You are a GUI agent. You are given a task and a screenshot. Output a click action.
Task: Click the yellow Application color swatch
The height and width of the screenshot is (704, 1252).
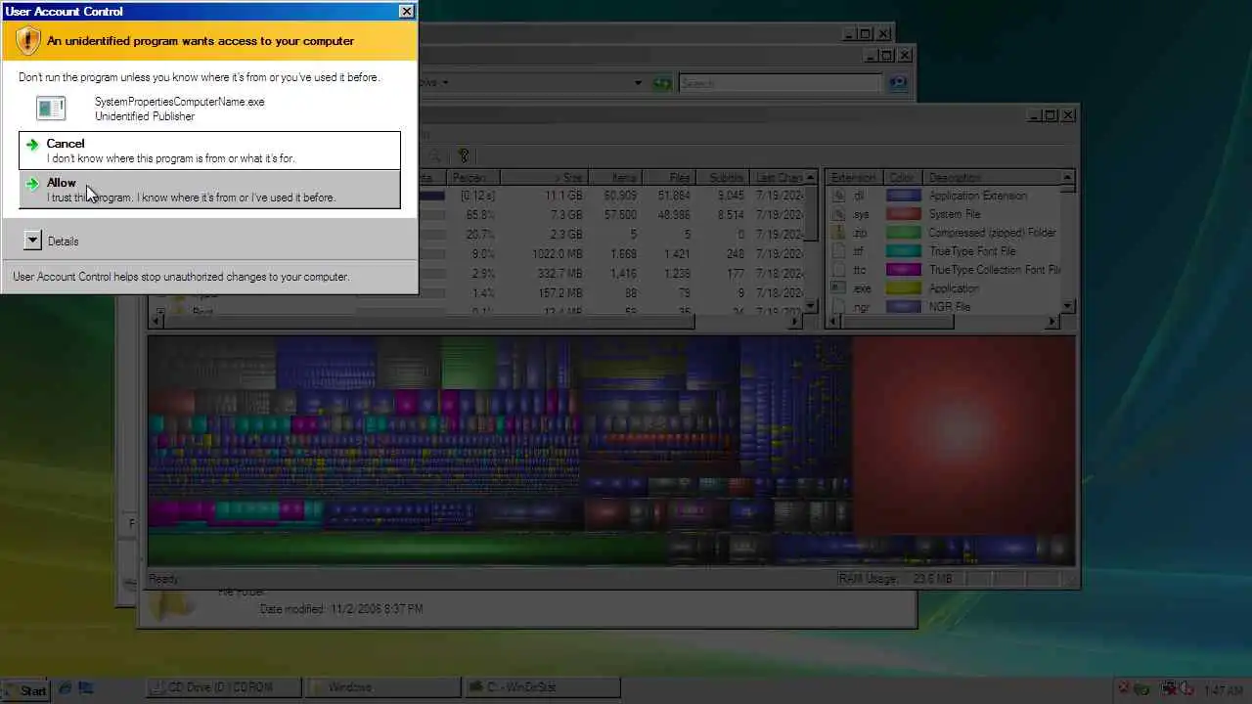point(904,288)
